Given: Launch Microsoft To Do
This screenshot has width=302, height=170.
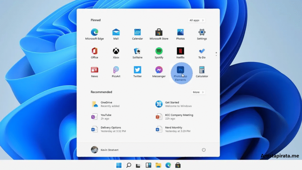Looking at the screenshot, I should point(202,51).
